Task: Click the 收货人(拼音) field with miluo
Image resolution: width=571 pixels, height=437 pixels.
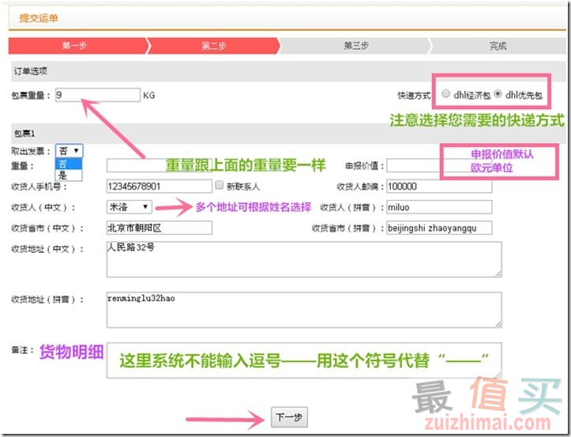Action: (439, 207)
